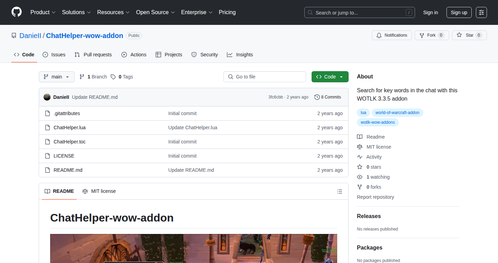This screenshot has width=498, height=263.
Task: View the 8 Commits history
Action: point(328,97)
